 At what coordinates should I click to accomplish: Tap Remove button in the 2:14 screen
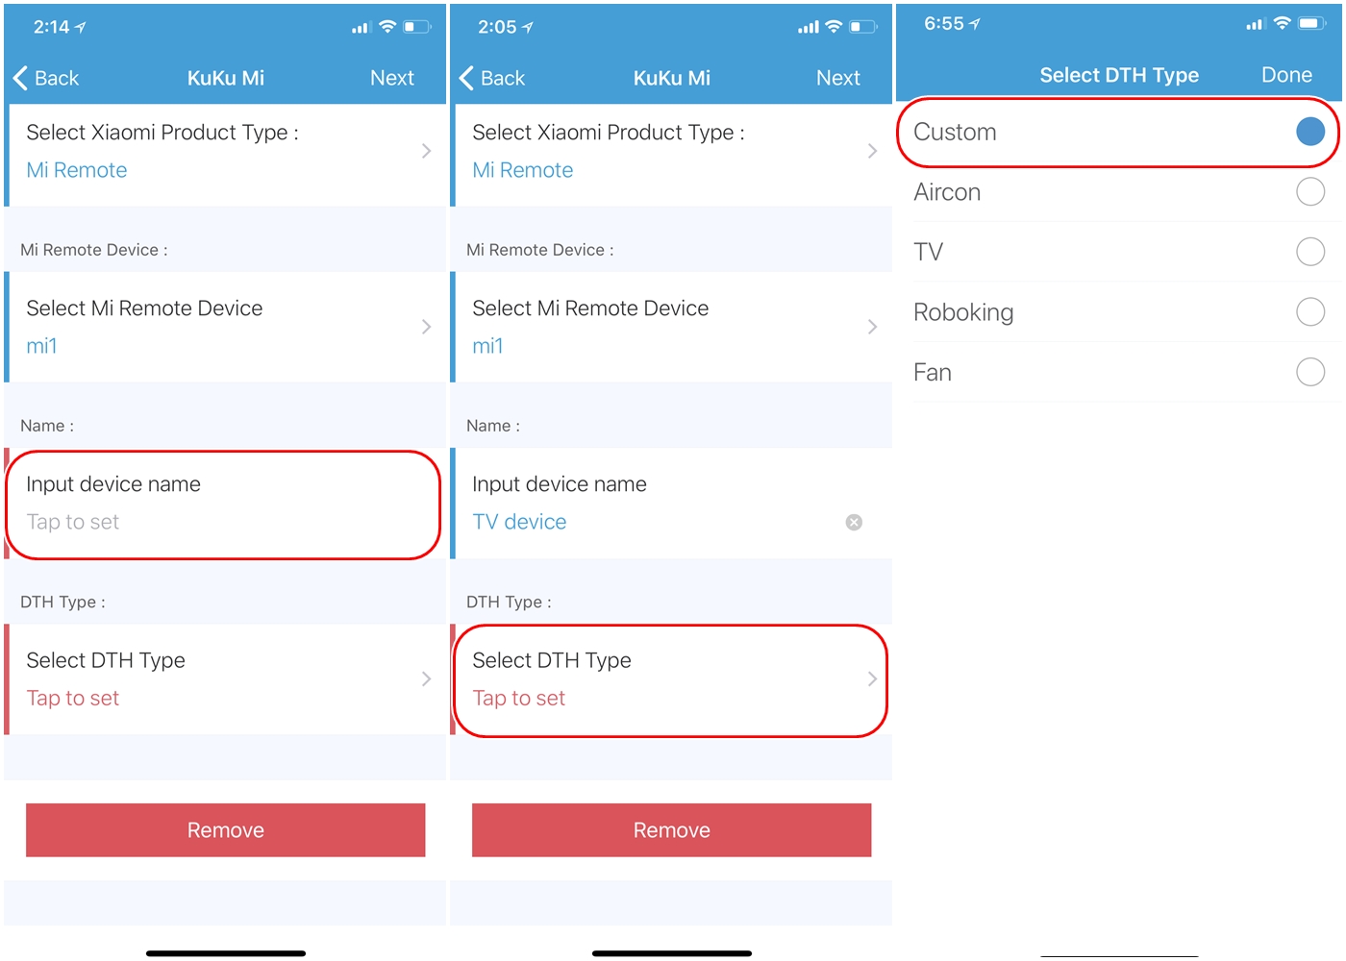(x=226, y=830)
